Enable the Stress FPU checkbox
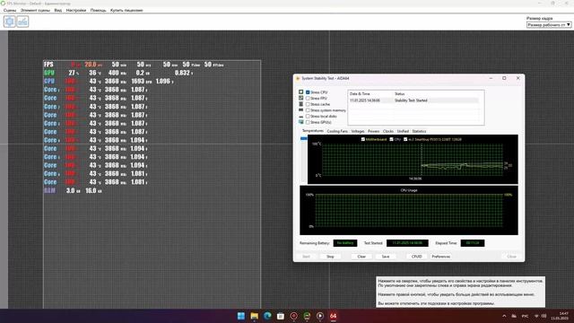 tap(308, 98)
